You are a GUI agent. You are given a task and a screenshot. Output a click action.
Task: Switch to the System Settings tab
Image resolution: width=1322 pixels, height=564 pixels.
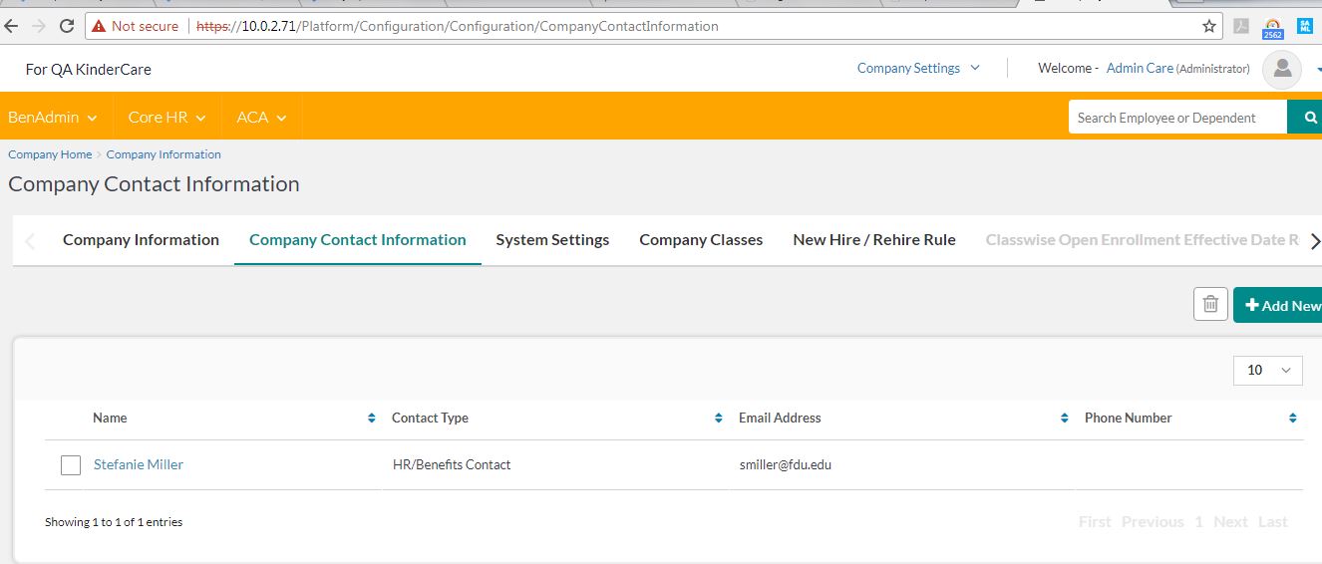[552, 240]
